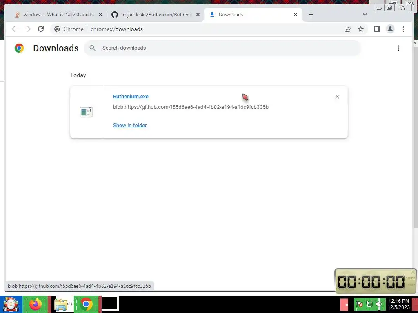The width and height of the screenshot is (418, 313).
Task: Go back using the browser back arrow
Action: click(15, 29)
